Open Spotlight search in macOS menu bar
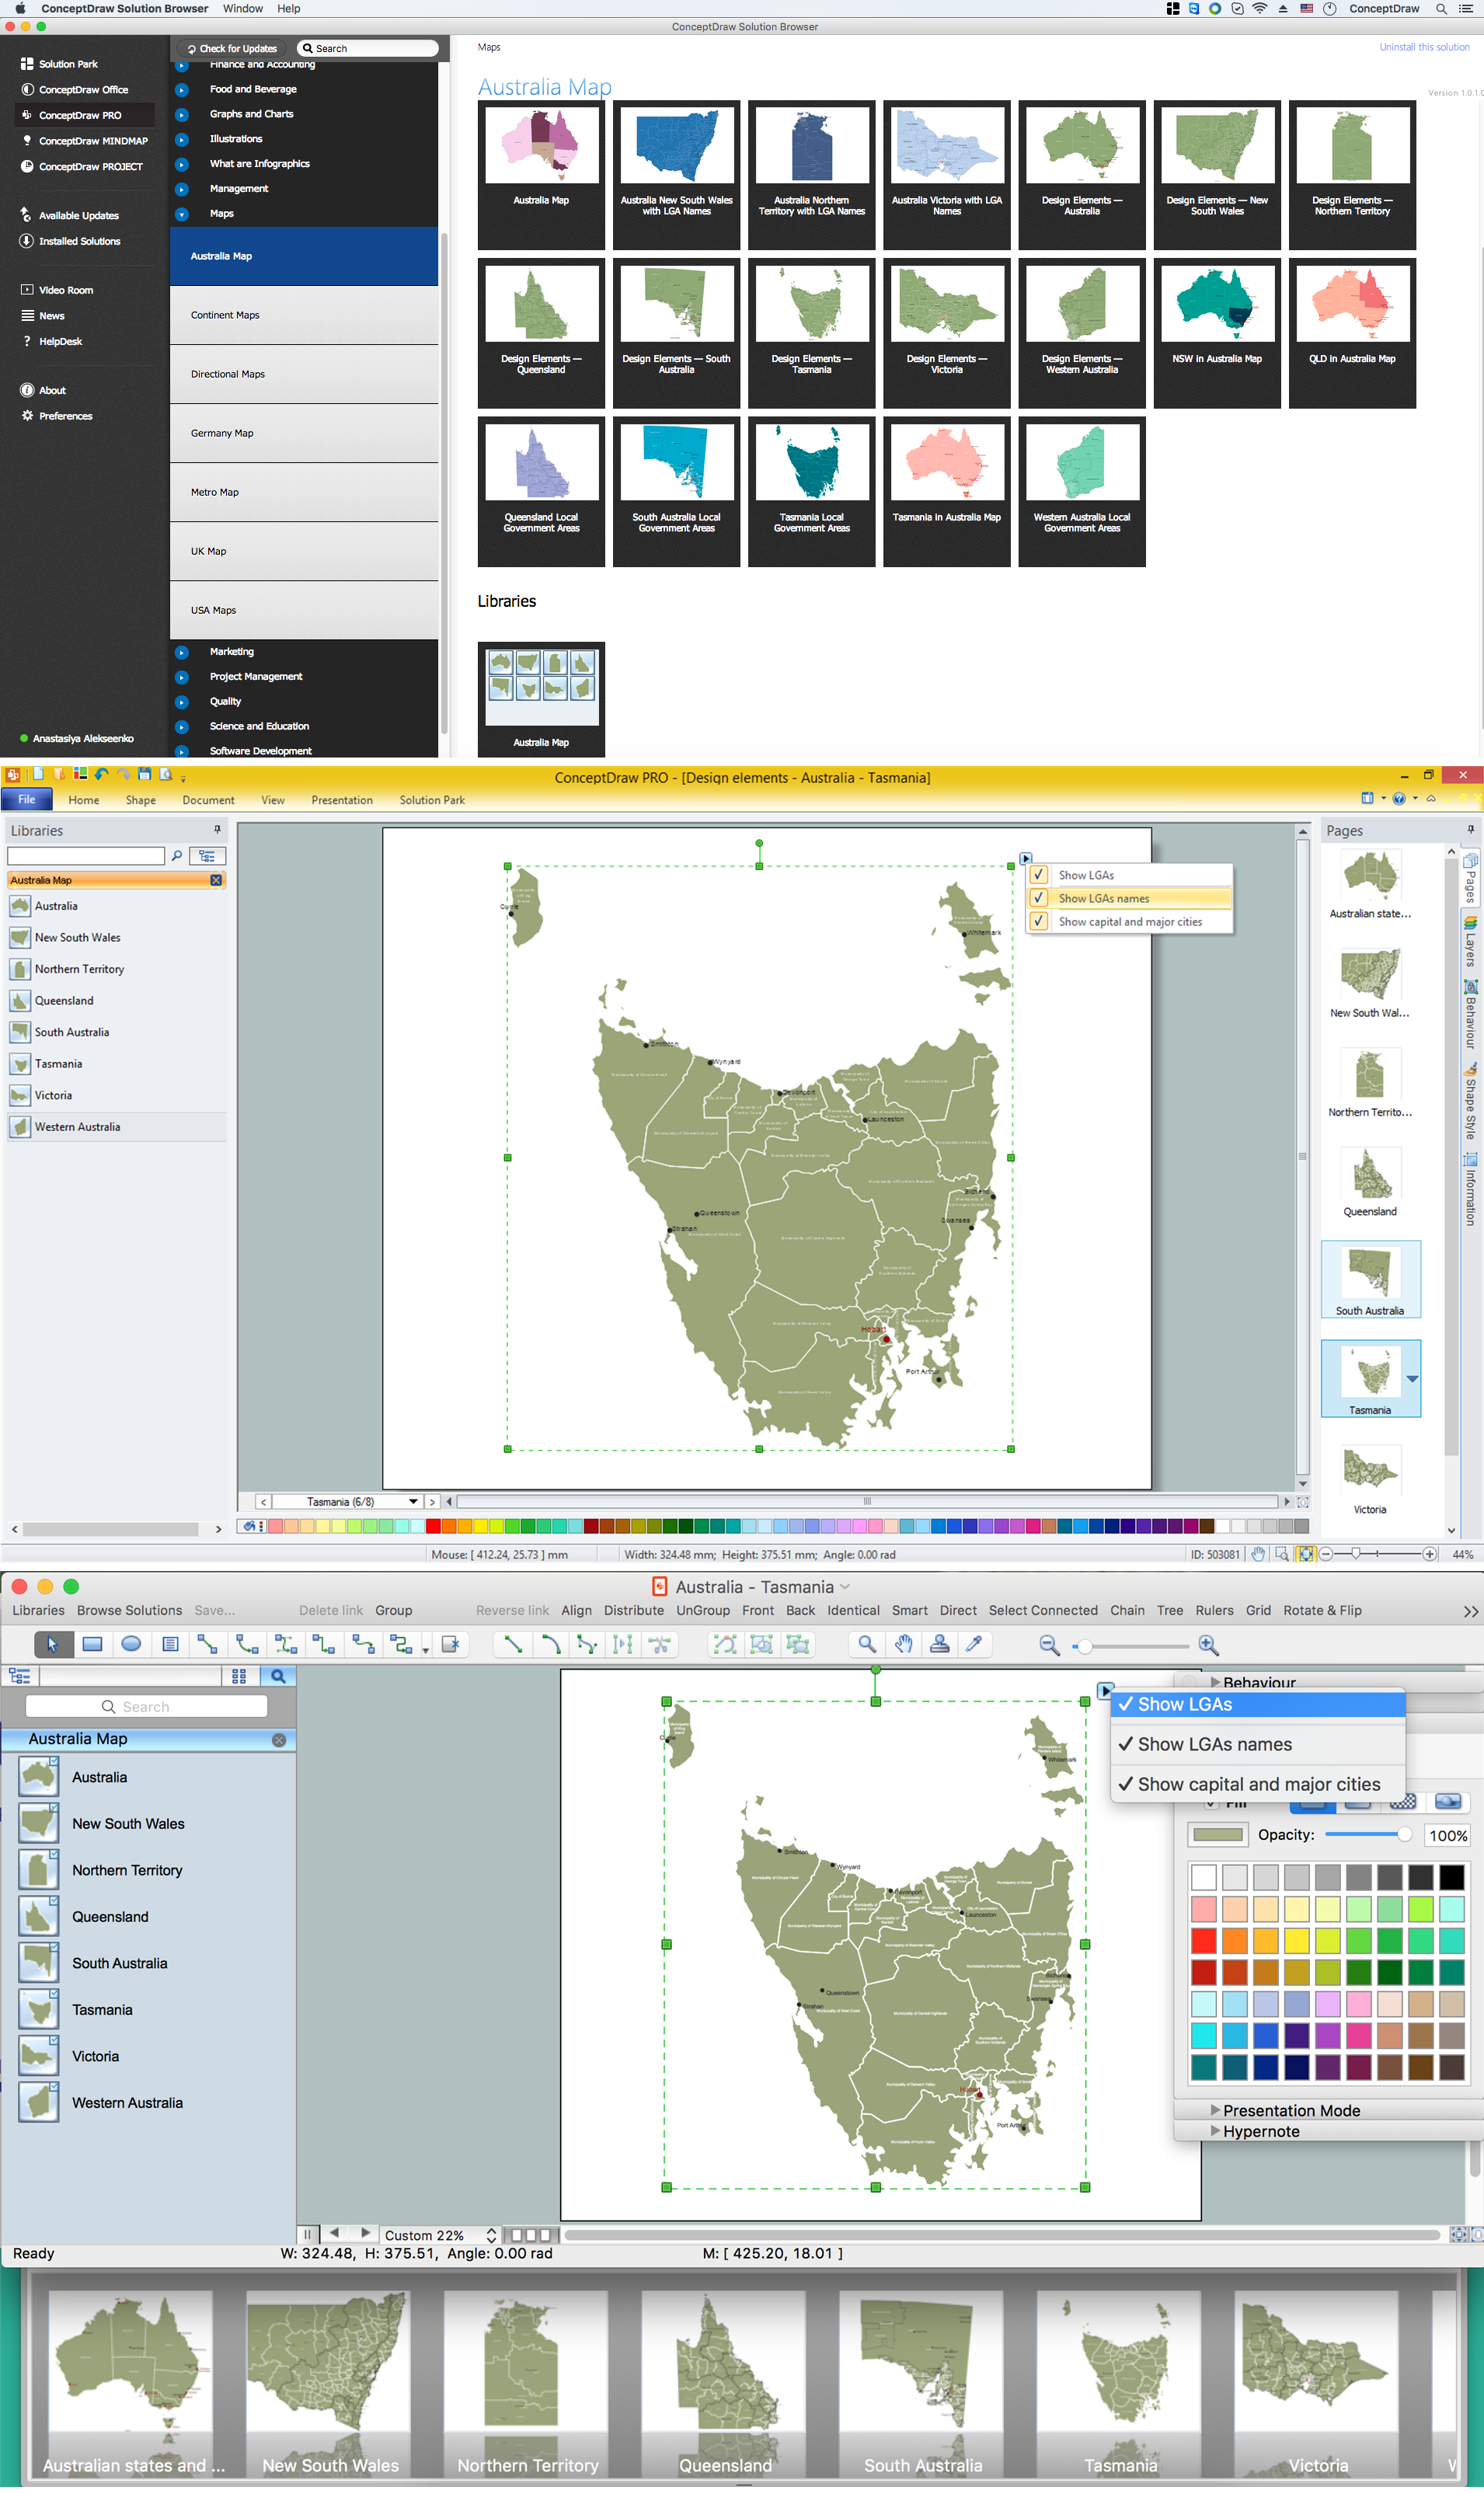The width and height of the screenshot is (1484, 2494). point(1441,9)
